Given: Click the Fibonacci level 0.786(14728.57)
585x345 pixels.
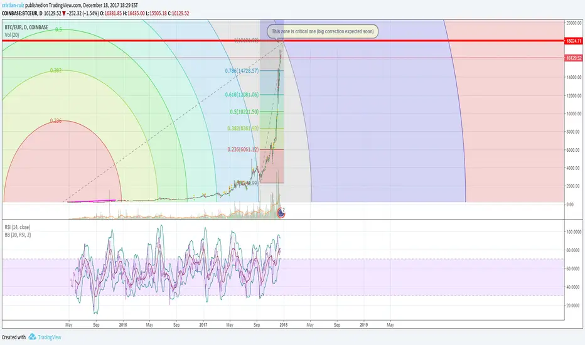Looking at the screenshot, I should [242, 70].
